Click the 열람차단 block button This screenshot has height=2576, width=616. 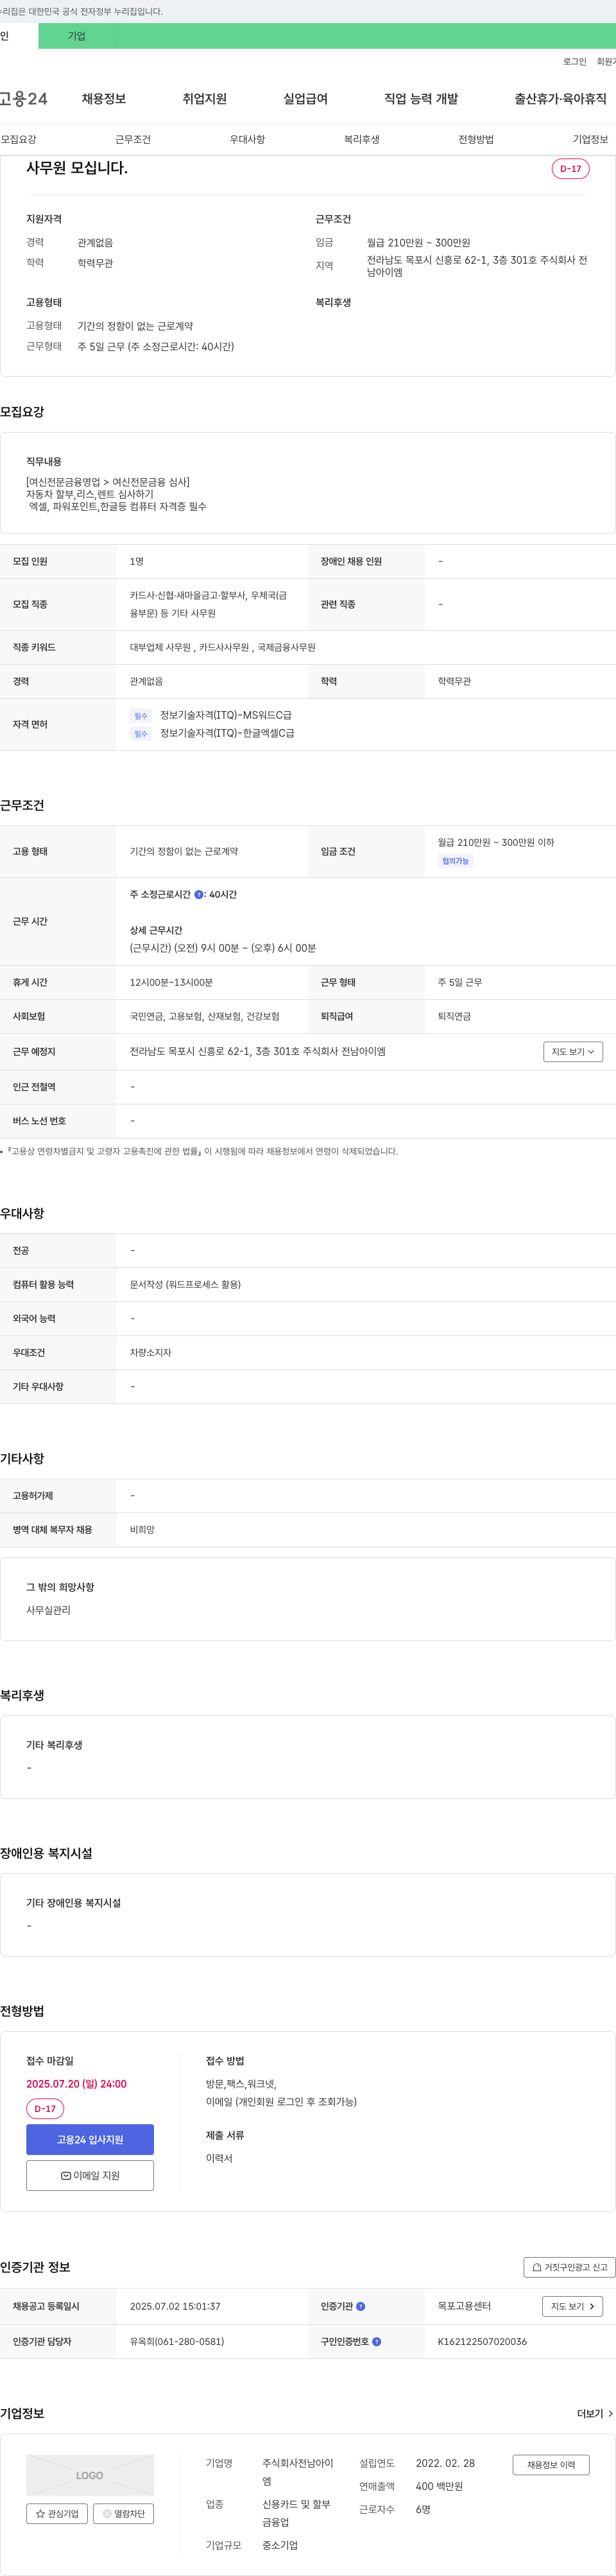pos(123,2513)
